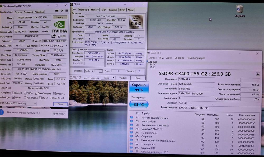This screenshot has height=157, width=264.
Task: Click the GPU-Z title bar icon
Action: pyautogui.click(x=1, y=6)
